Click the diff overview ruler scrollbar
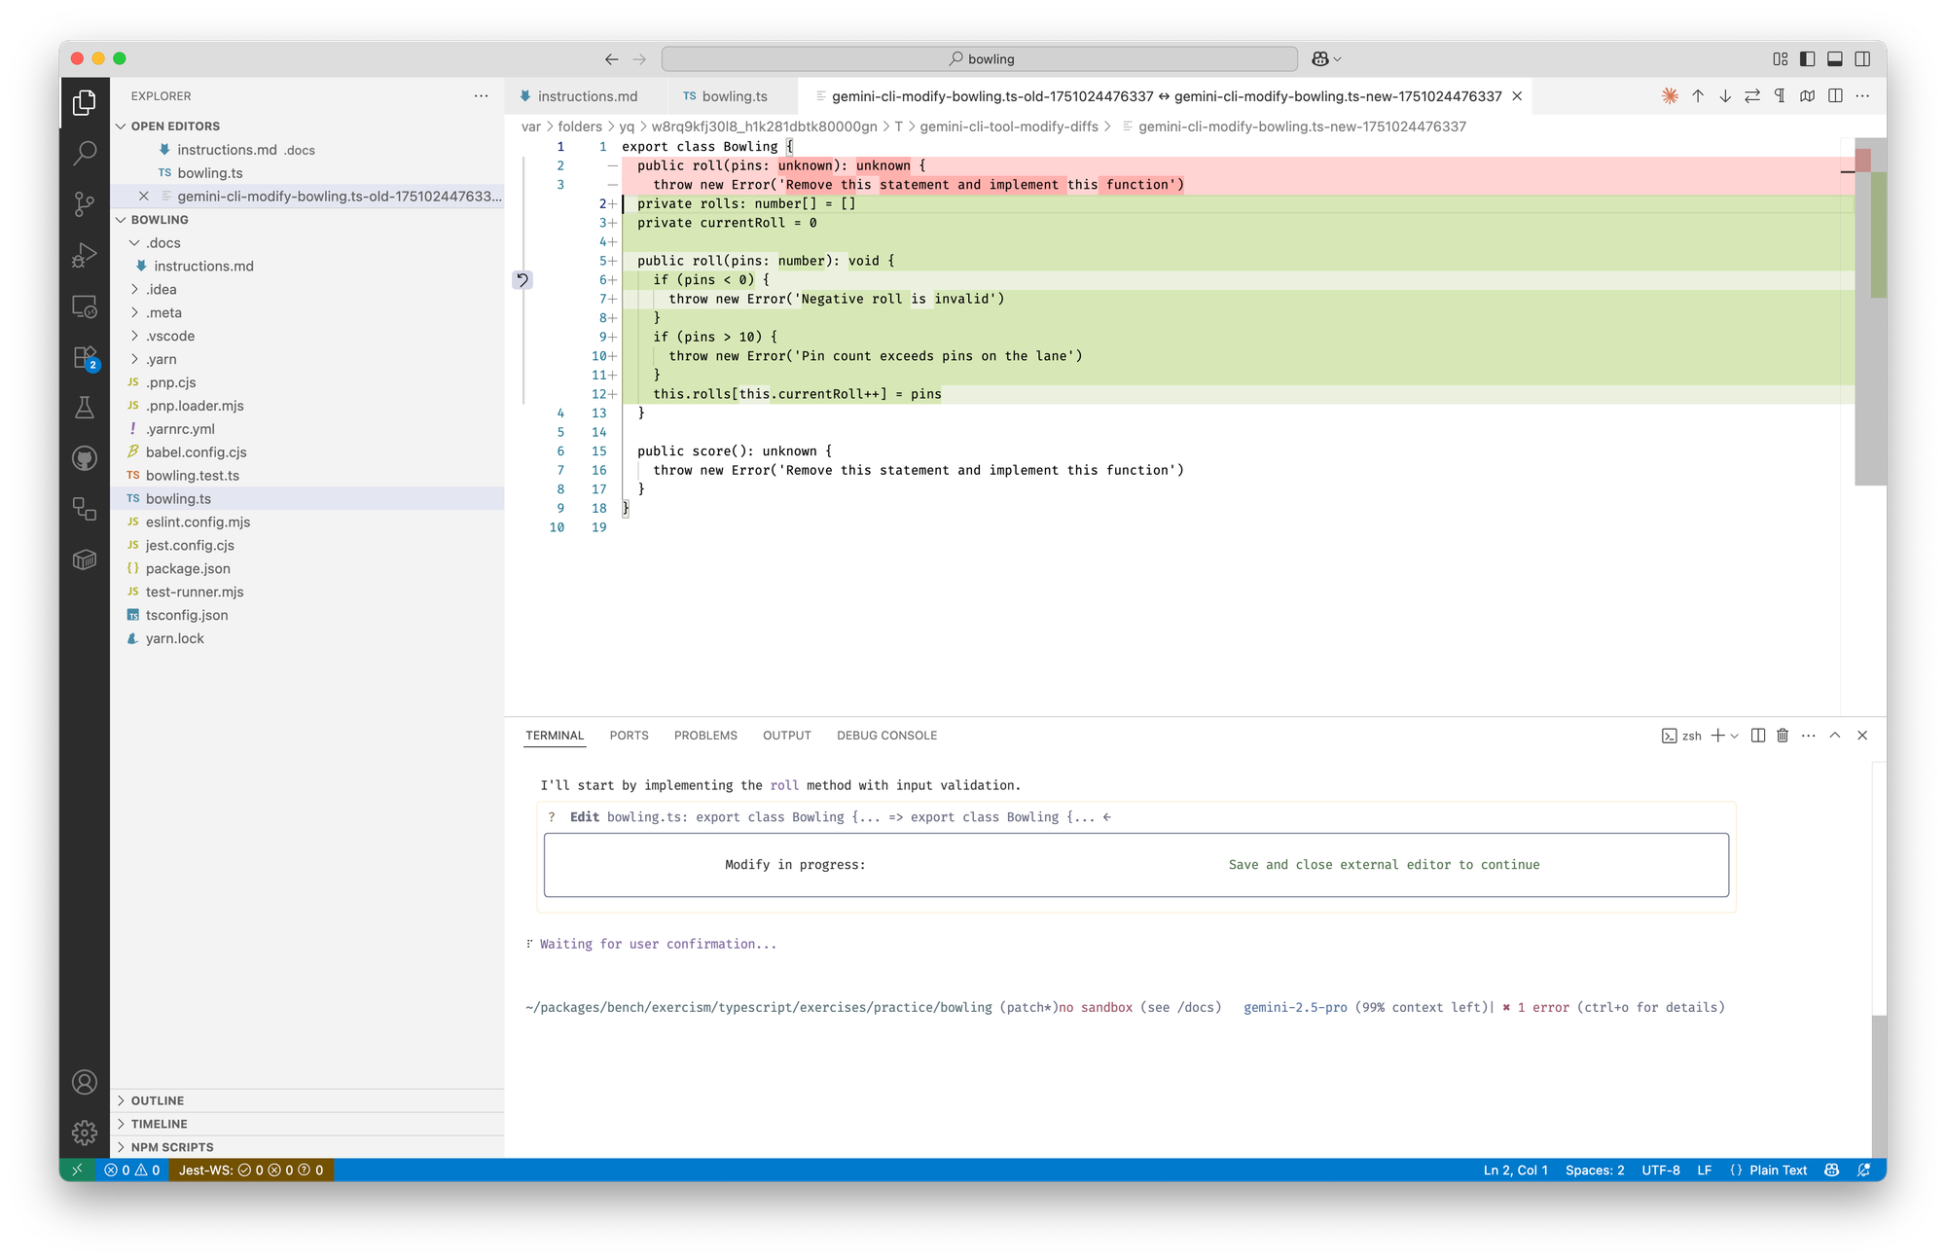Viewport: 1946px width, 1260px height. [1870, 311]
